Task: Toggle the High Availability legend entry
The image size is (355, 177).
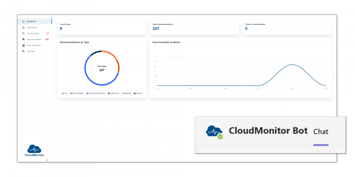Action: click(x=77, y=93)
